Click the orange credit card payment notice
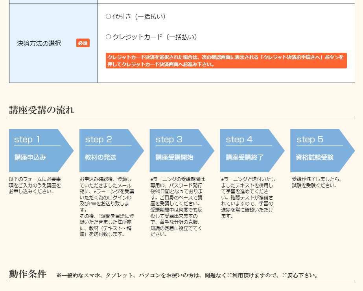The image size is (363, 291). click(226, 61)
